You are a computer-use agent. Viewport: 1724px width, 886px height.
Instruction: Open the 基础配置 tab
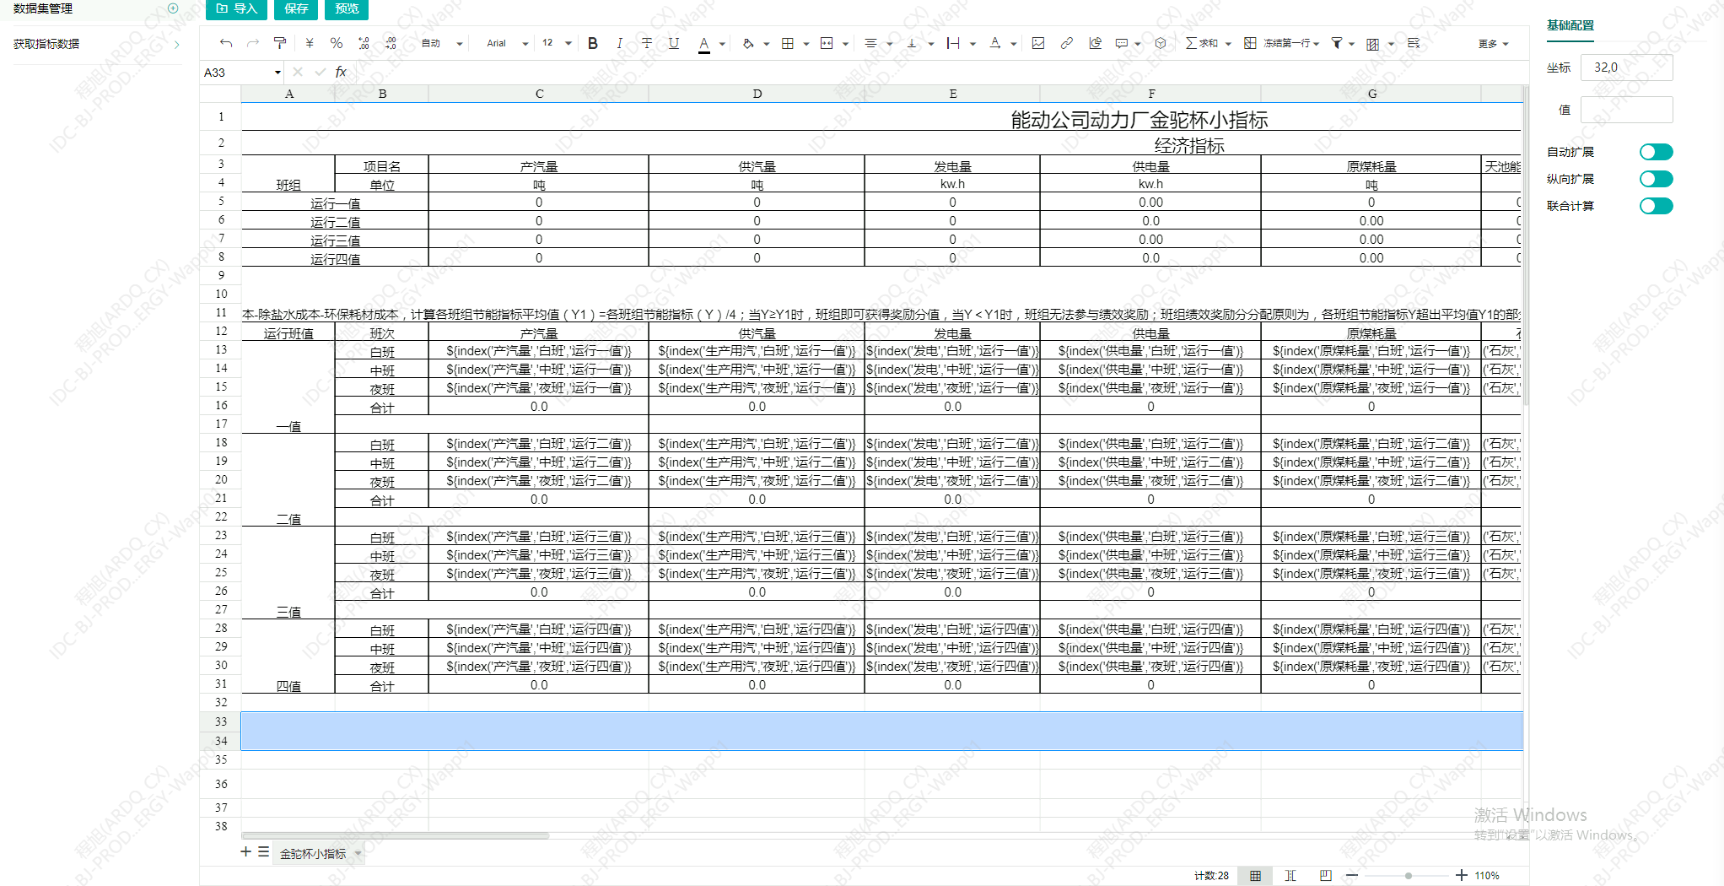tap(1570, 25)
